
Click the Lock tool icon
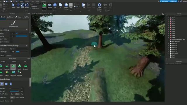(x=75, y=6)
